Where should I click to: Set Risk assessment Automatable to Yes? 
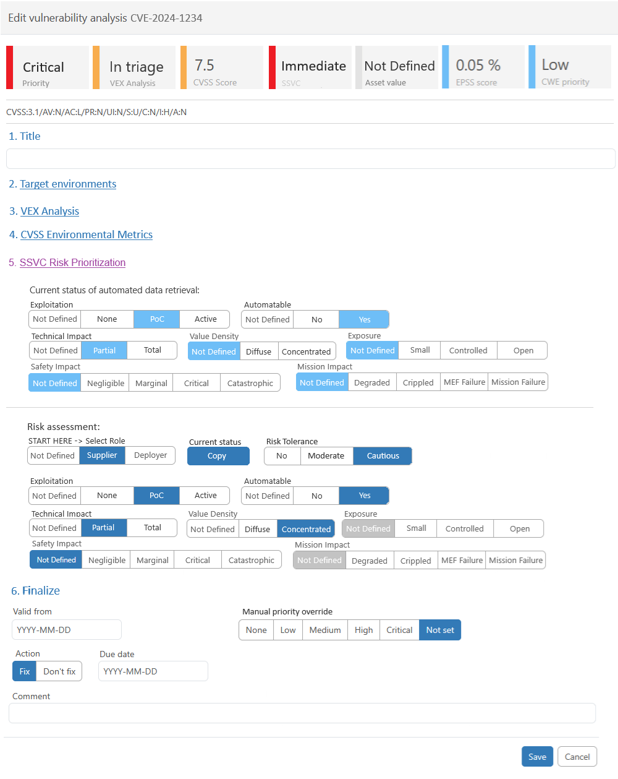coord(365,496)
